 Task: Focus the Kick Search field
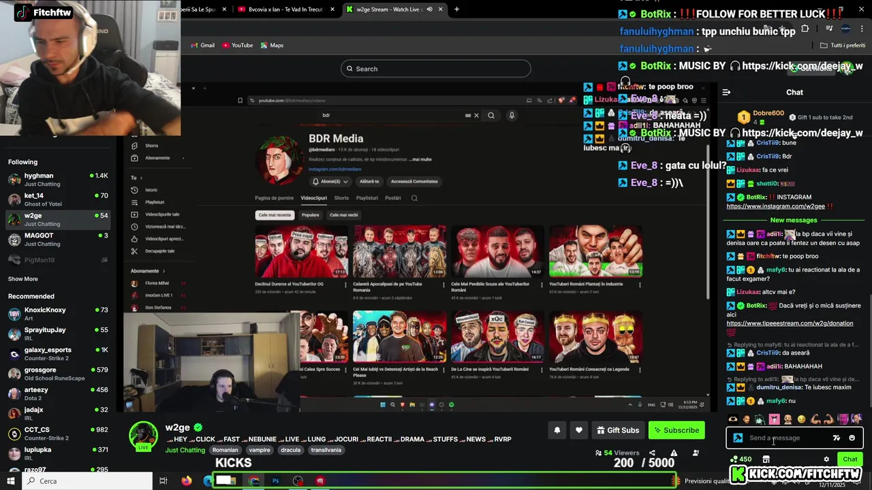436,69
